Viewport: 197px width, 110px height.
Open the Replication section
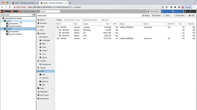tap(44, 92)
